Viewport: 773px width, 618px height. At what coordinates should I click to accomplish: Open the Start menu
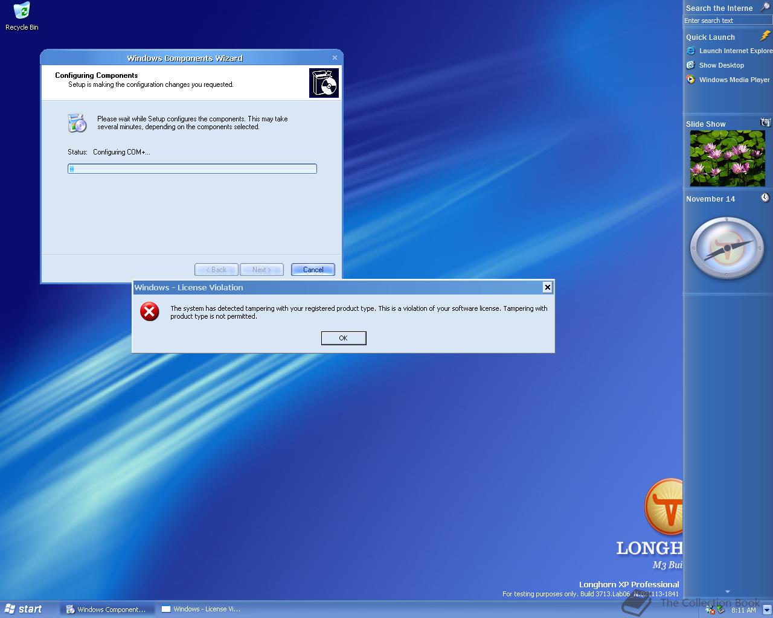[x=24, y=610]
